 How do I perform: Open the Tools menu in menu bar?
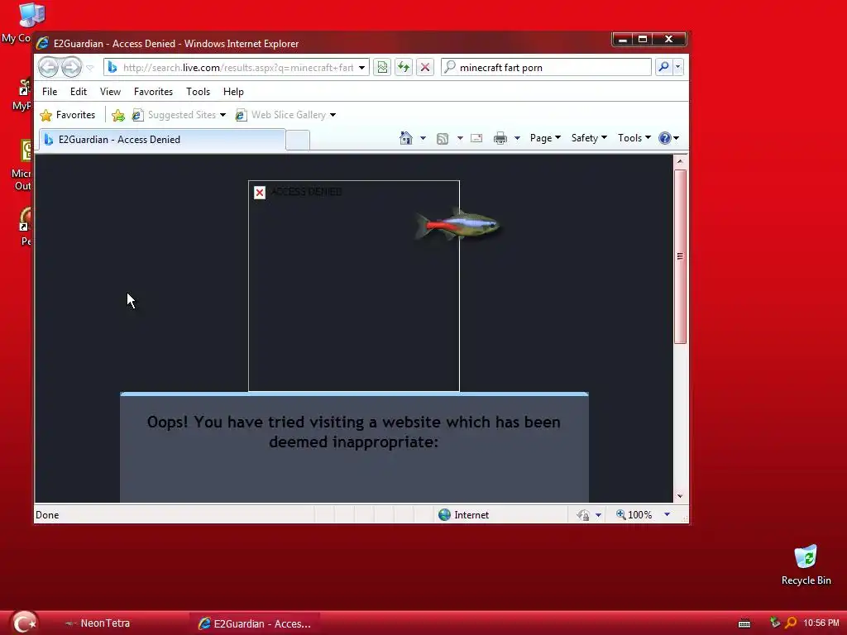point(199,92)
